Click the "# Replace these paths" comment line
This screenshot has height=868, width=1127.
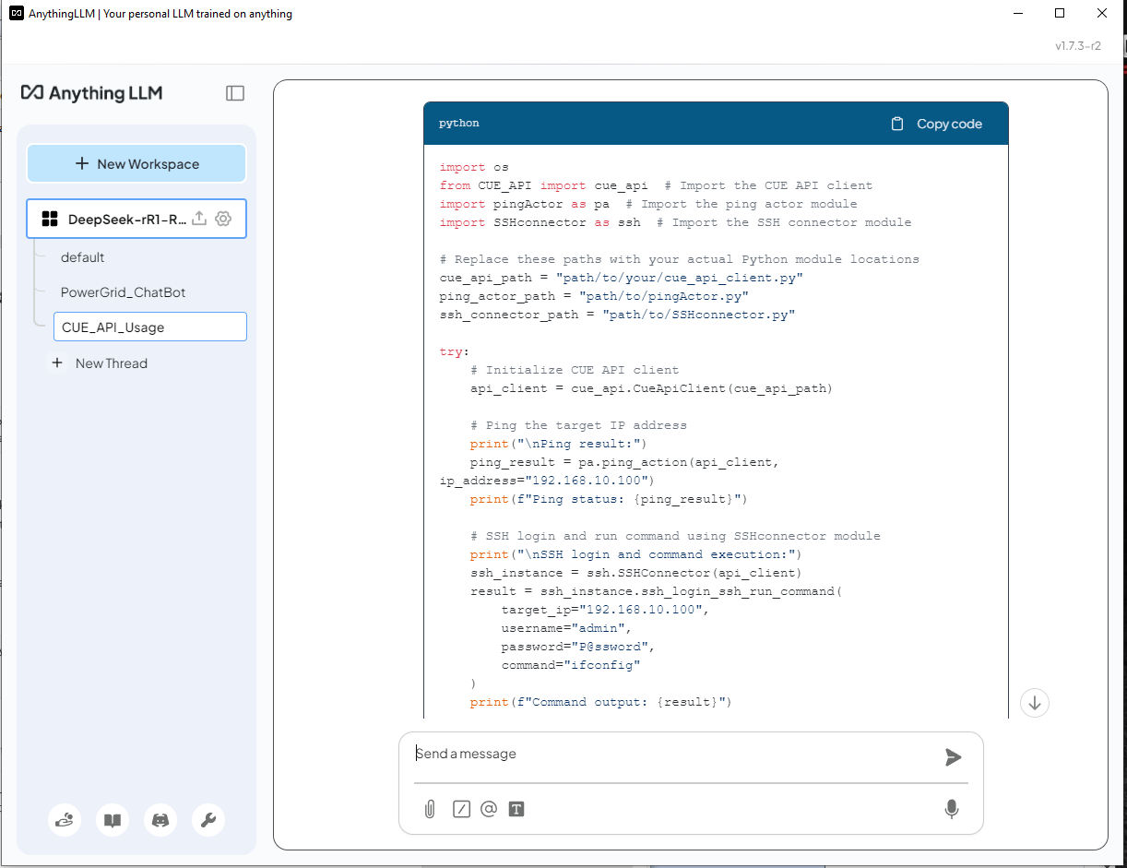pyautogui.click(x=680, y=259)
